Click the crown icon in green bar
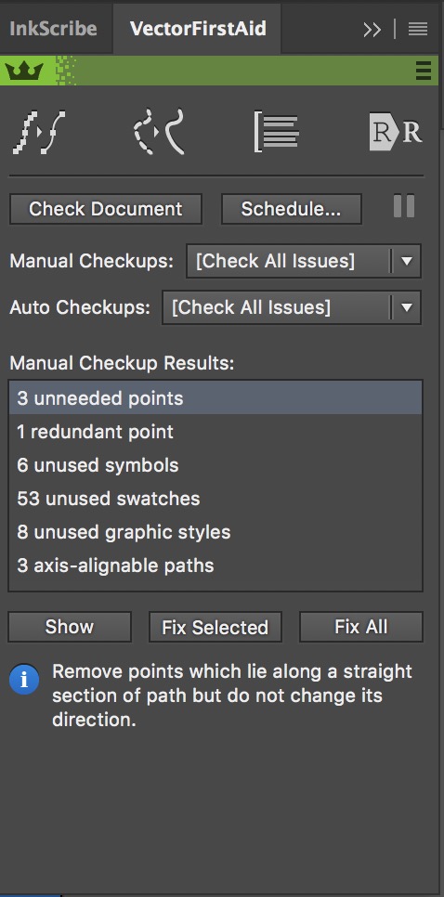The image size is (444, 897). point(24,71)
